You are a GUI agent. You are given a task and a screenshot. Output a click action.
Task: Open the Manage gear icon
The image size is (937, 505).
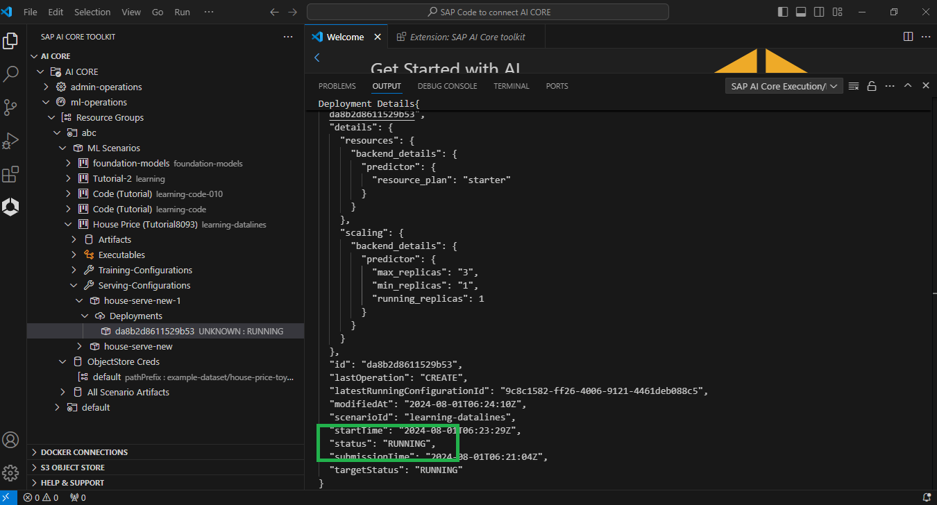coord(10,473)
